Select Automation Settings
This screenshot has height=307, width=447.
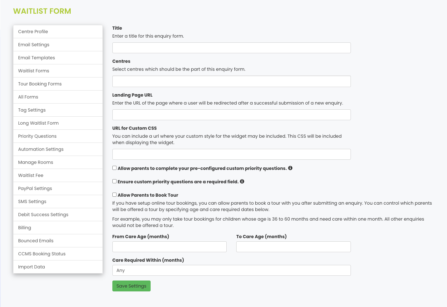pyautogui.click(x=58, y=149)
